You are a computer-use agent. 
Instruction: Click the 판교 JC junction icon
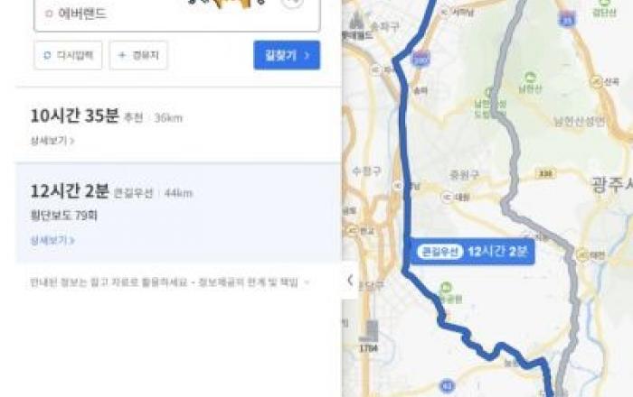coord(352,231)
